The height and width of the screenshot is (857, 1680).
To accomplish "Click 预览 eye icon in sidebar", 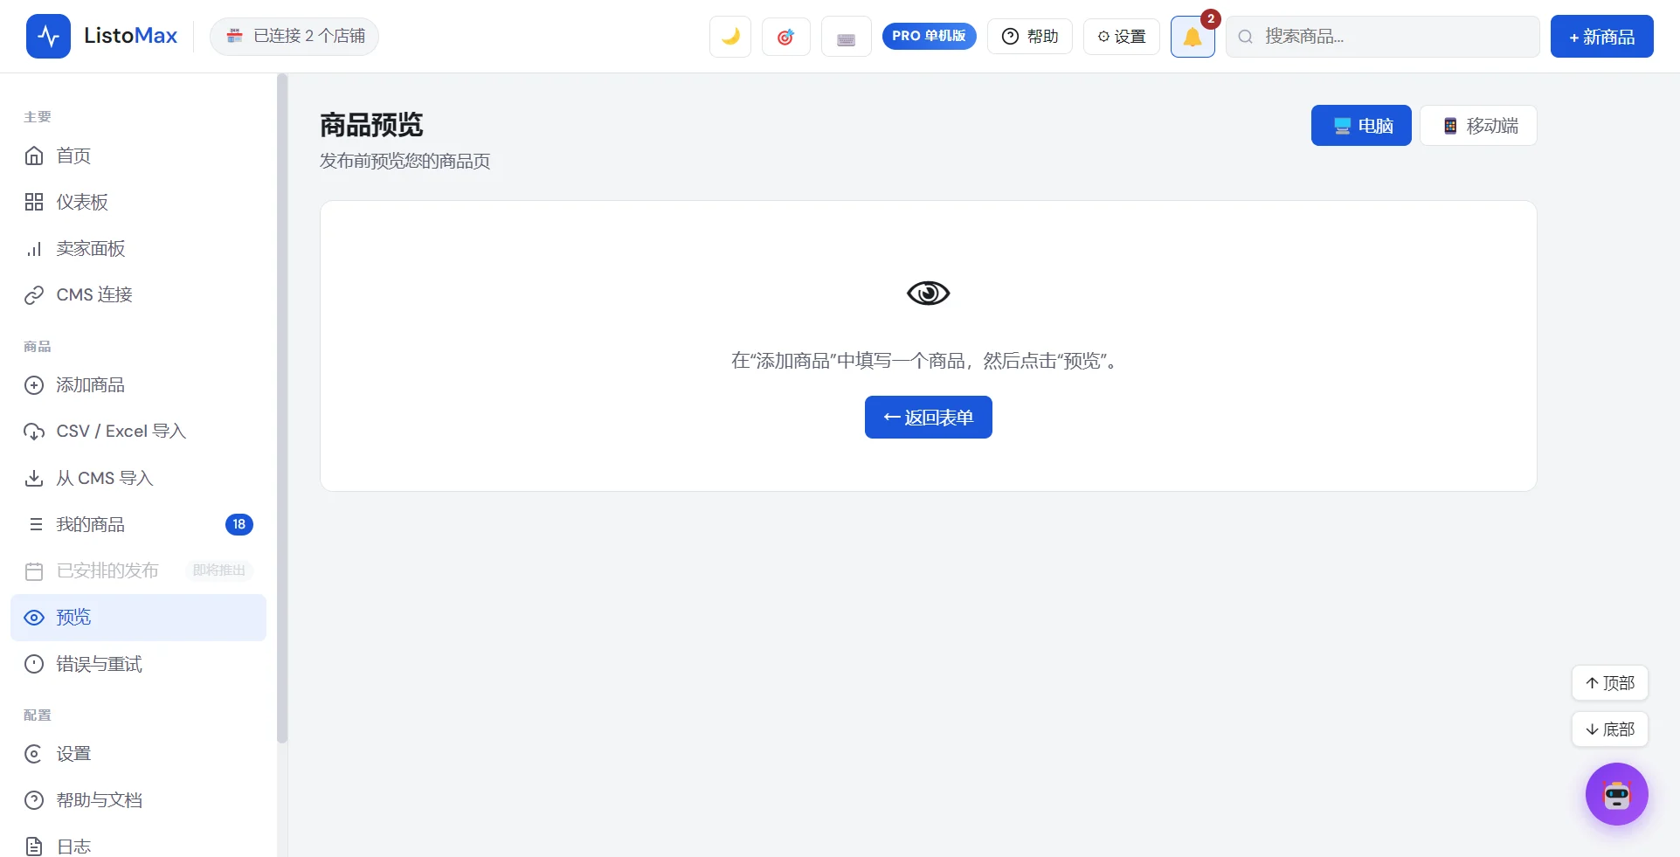I will coord(34,618).
